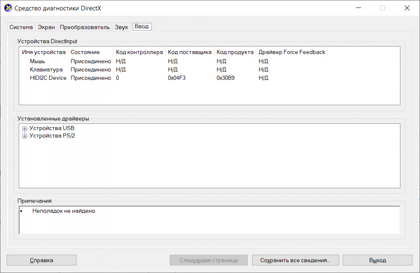The height and width of the screenshot is (273, 420).
Task: Select the Звук tab
Action: click(x=121, y=27)
